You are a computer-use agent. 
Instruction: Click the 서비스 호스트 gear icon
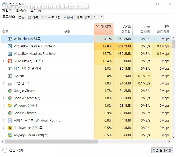pyautogui.click(x=10, y=120)
